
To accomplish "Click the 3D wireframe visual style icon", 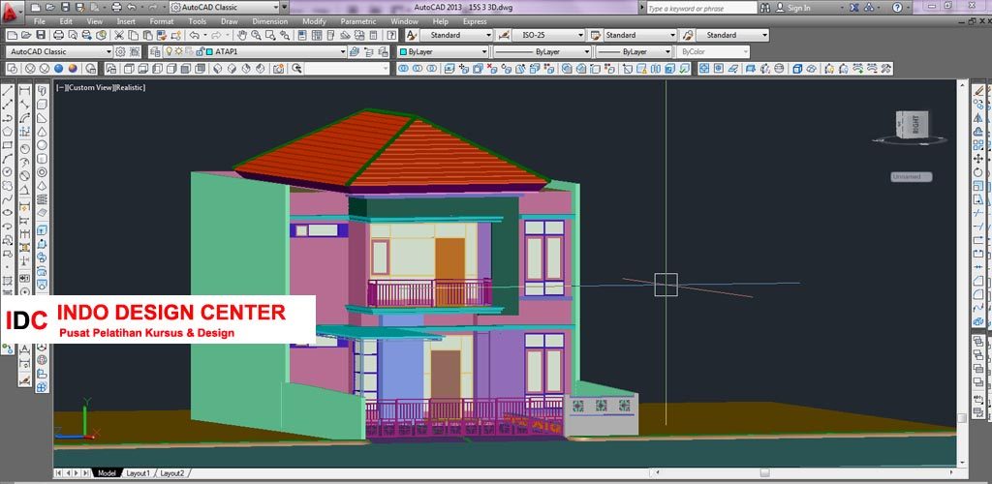I will (31, 68).
